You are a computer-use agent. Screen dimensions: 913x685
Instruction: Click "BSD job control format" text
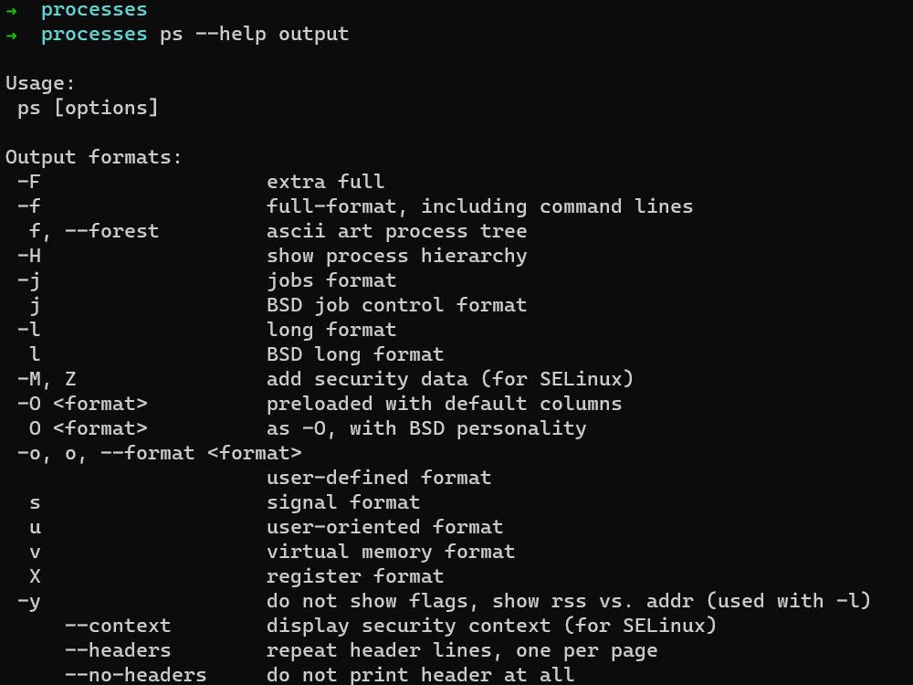[x=396, y=305]
